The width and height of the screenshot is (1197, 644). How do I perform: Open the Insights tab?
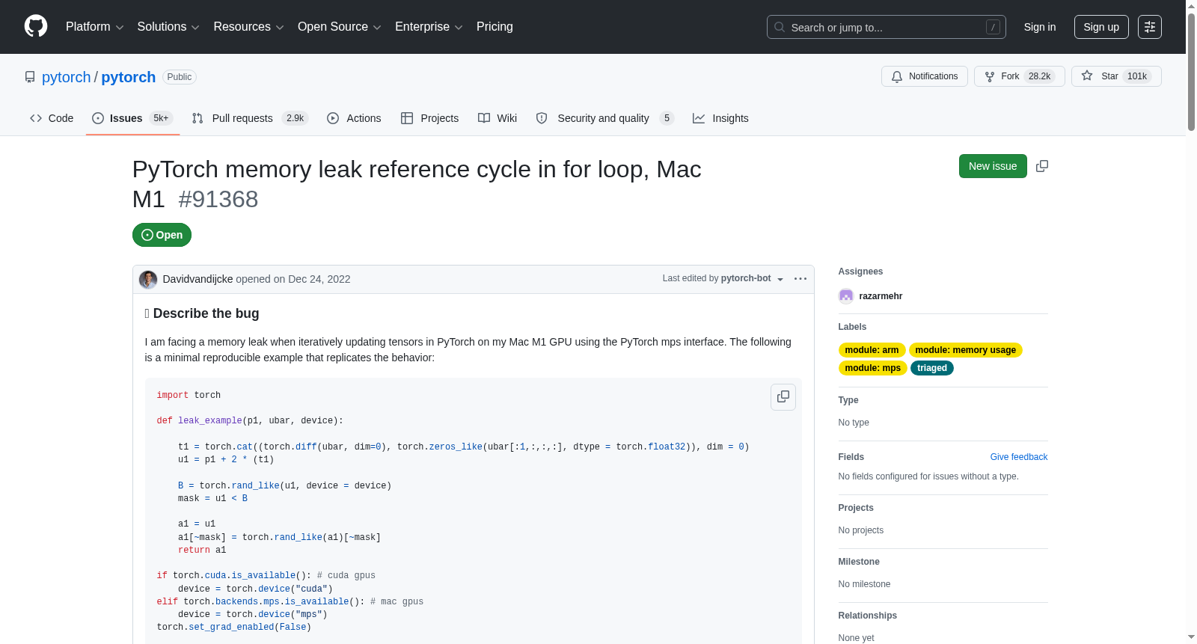tap(720, 118)
